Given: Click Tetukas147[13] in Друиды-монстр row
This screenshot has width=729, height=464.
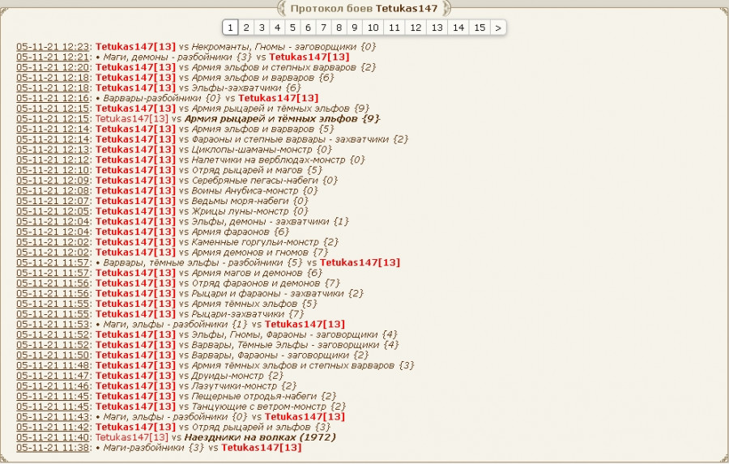Looking at the screenshot, I should [x=136, y=375].
